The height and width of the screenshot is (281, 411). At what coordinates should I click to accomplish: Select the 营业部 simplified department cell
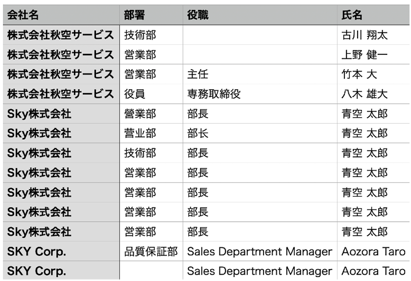(151, 133)
